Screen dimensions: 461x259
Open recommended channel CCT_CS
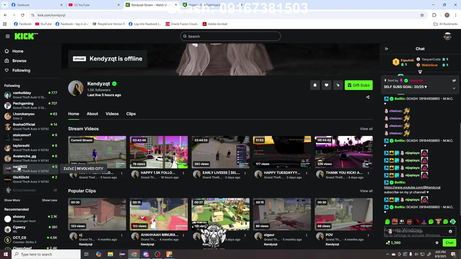tap(31, 240)
